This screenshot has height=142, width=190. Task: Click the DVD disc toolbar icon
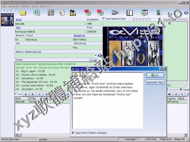pyautogui.click(x=100, y=13)
